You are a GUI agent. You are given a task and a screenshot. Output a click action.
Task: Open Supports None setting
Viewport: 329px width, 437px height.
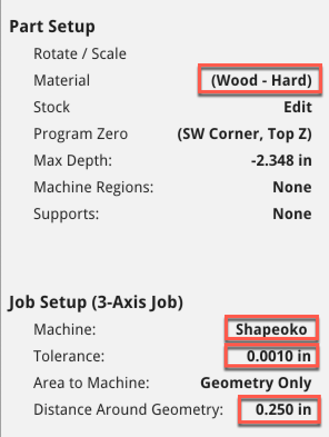click(x=292, y=213)
